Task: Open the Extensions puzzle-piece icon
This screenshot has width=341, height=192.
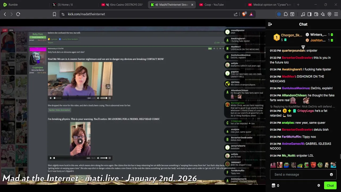Action: pyautogui.click(x=286, y=14)
